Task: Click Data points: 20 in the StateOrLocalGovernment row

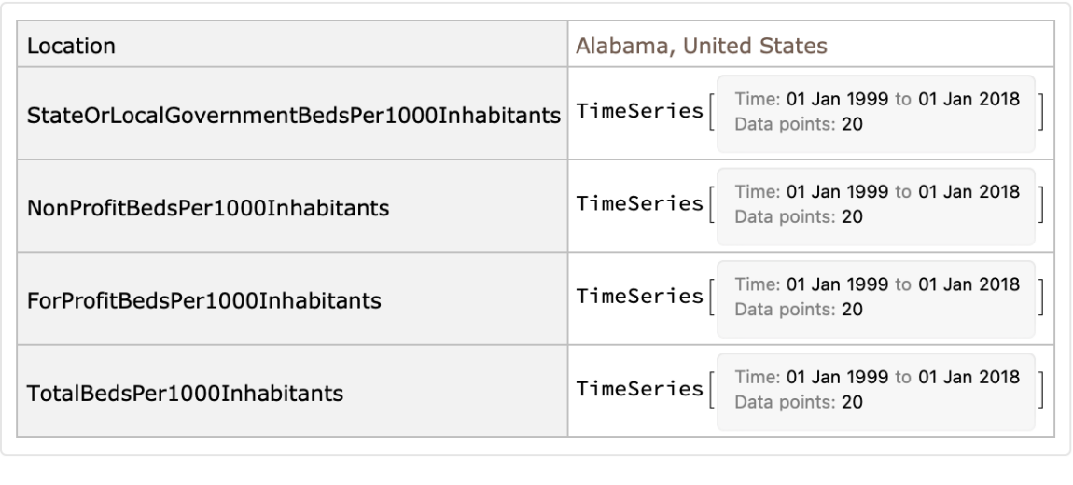Action: 799,124
